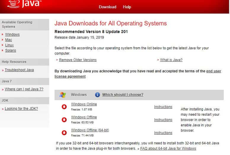Open Instructions for Windows Offline
This screenshot has width=230, height=155.
point(163,120)
